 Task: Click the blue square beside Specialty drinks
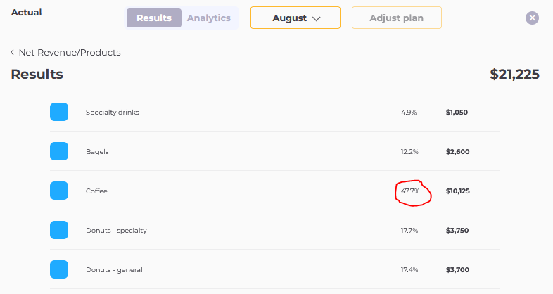(59, 112)
